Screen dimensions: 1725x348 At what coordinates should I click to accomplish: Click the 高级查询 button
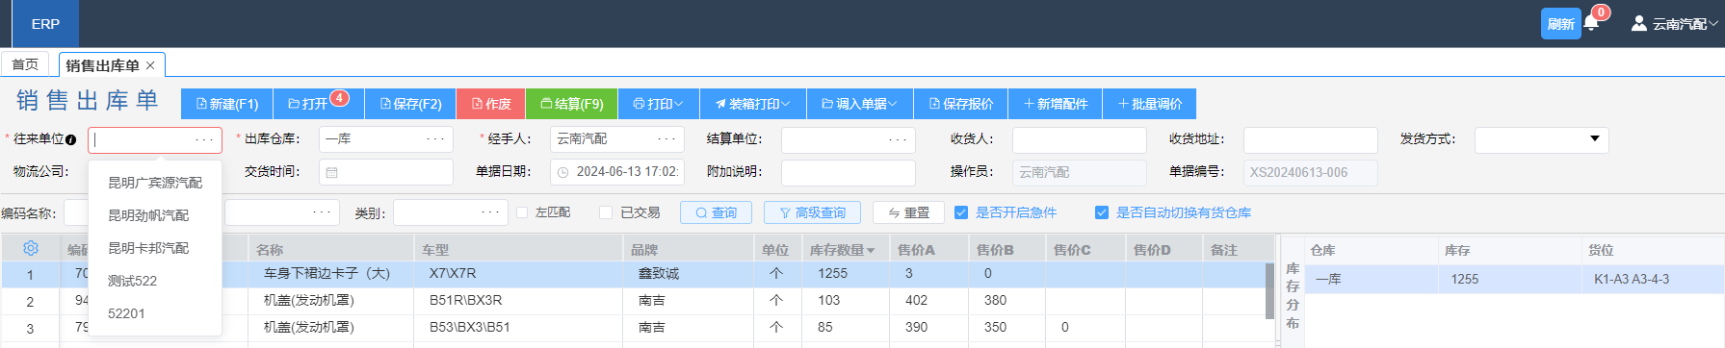pos(812,212)
